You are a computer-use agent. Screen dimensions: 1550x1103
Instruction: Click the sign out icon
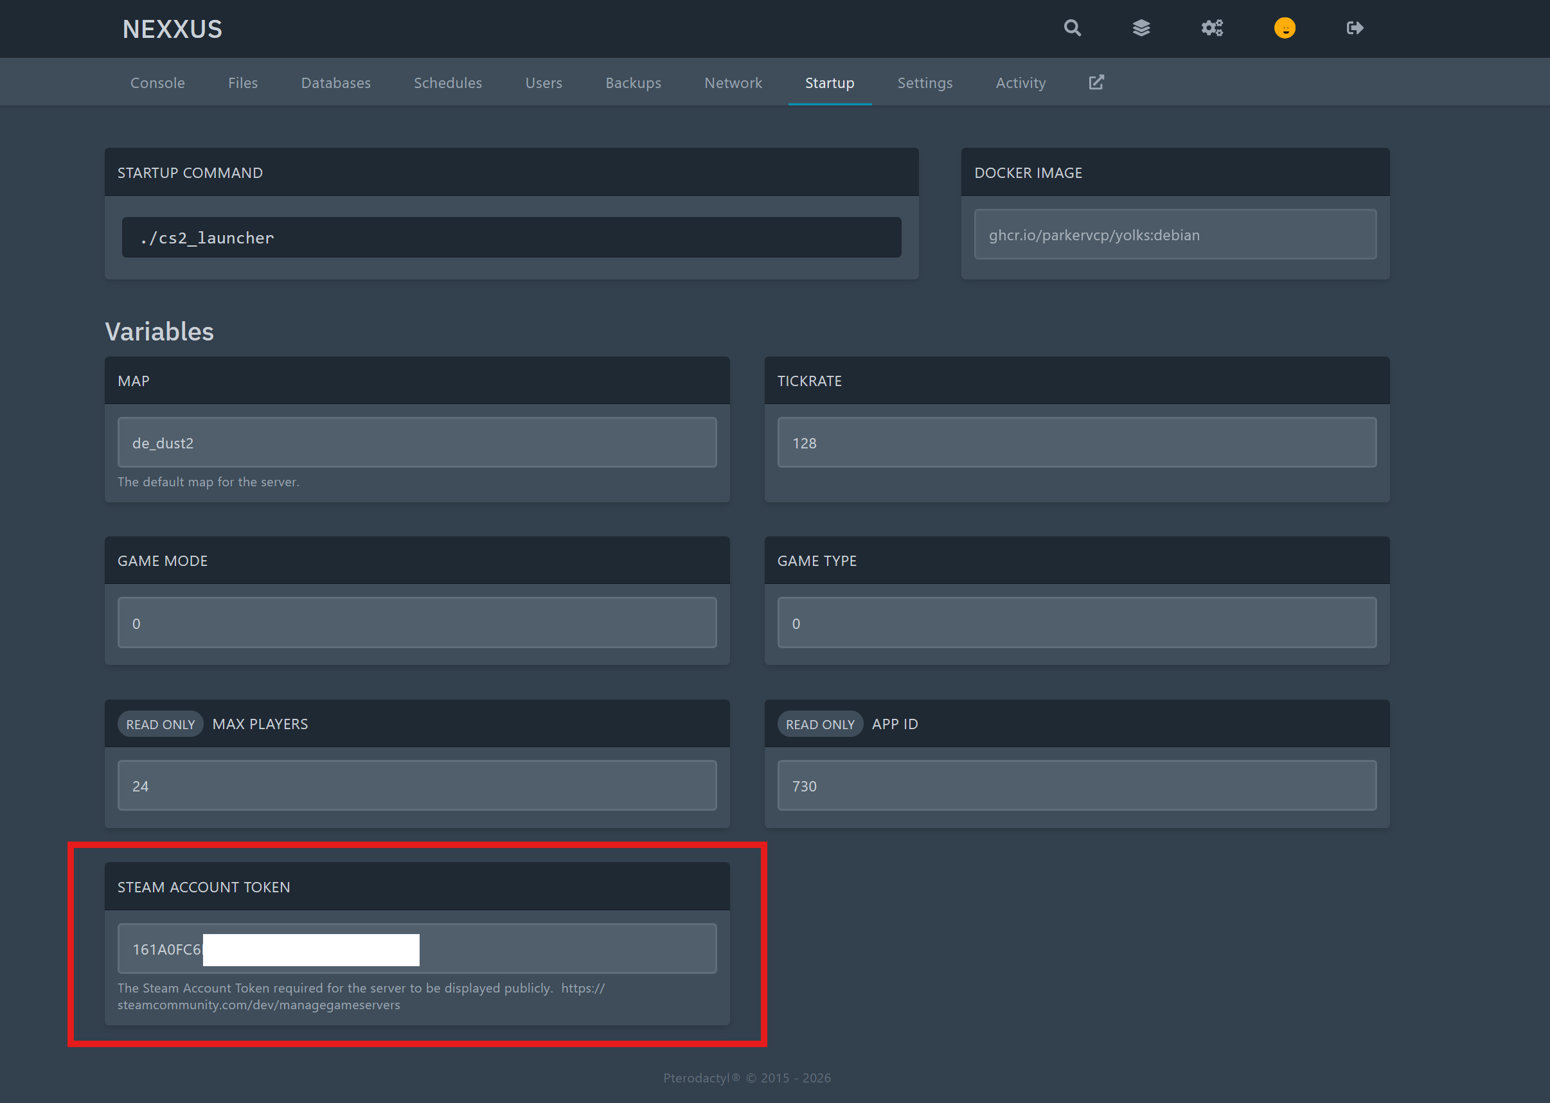point(1355,28)
